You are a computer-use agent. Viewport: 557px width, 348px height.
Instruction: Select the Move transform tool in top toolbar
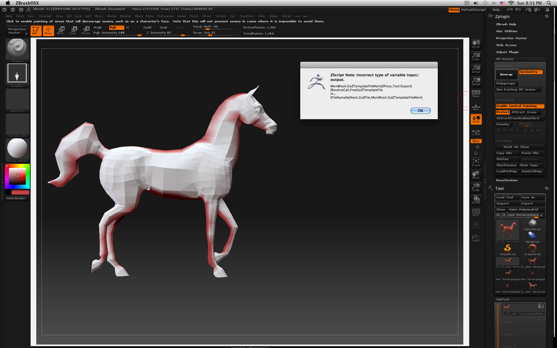tap(60, 30)
